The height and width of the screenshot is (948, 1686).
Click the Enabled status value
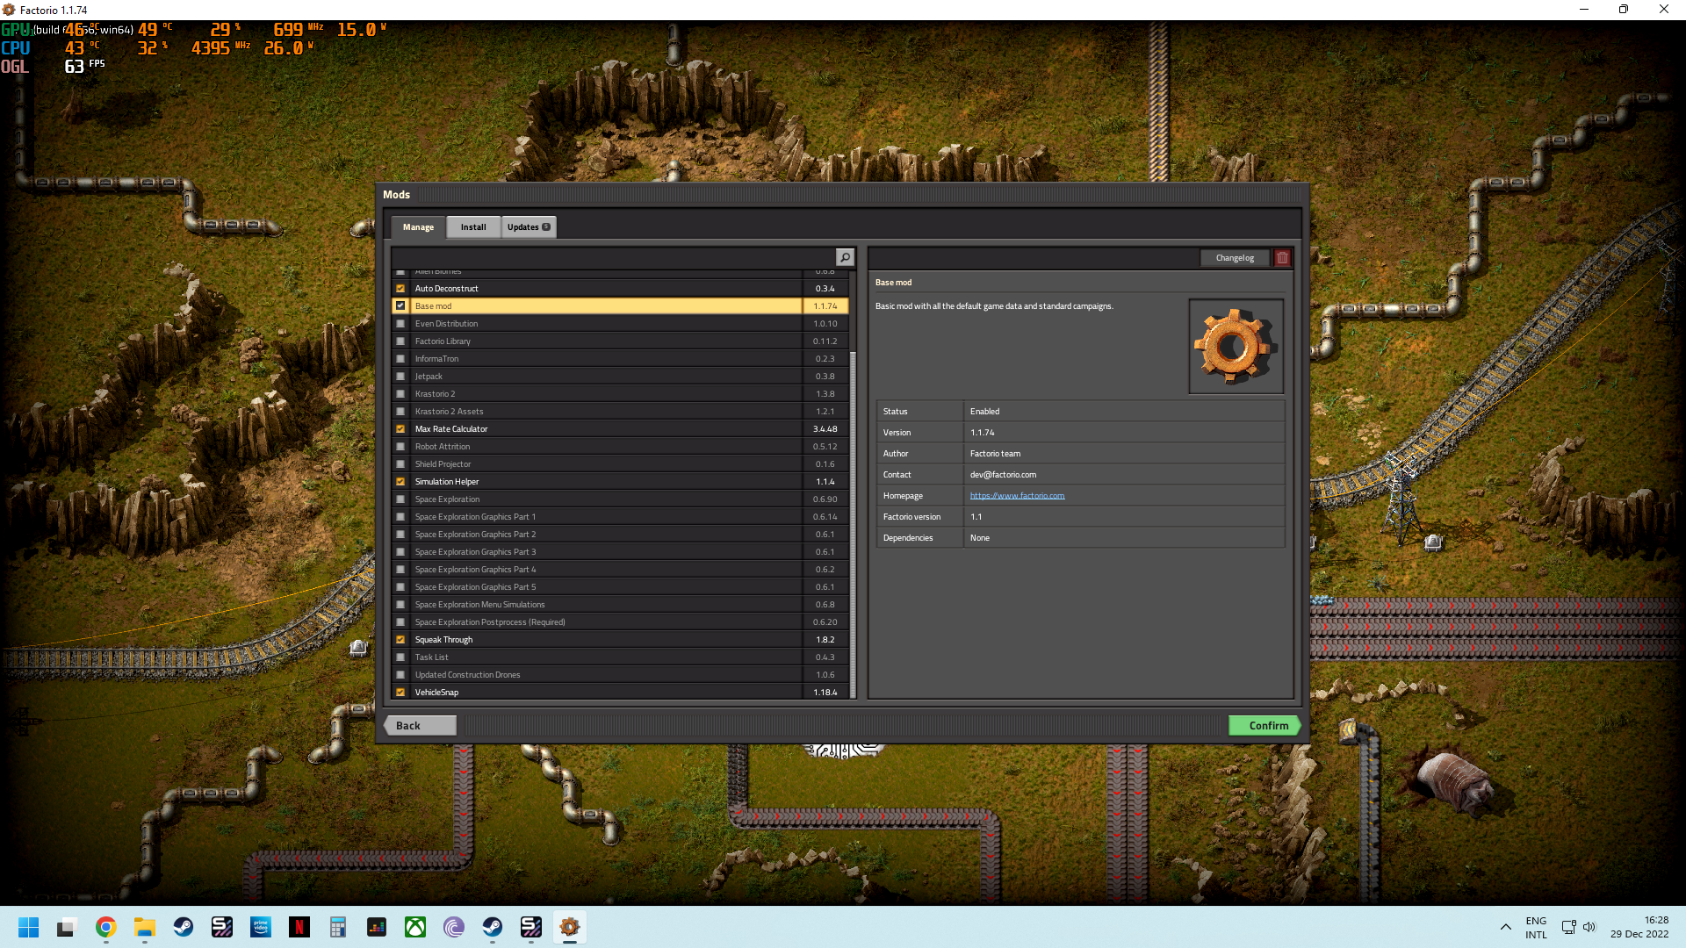(984, 412)
